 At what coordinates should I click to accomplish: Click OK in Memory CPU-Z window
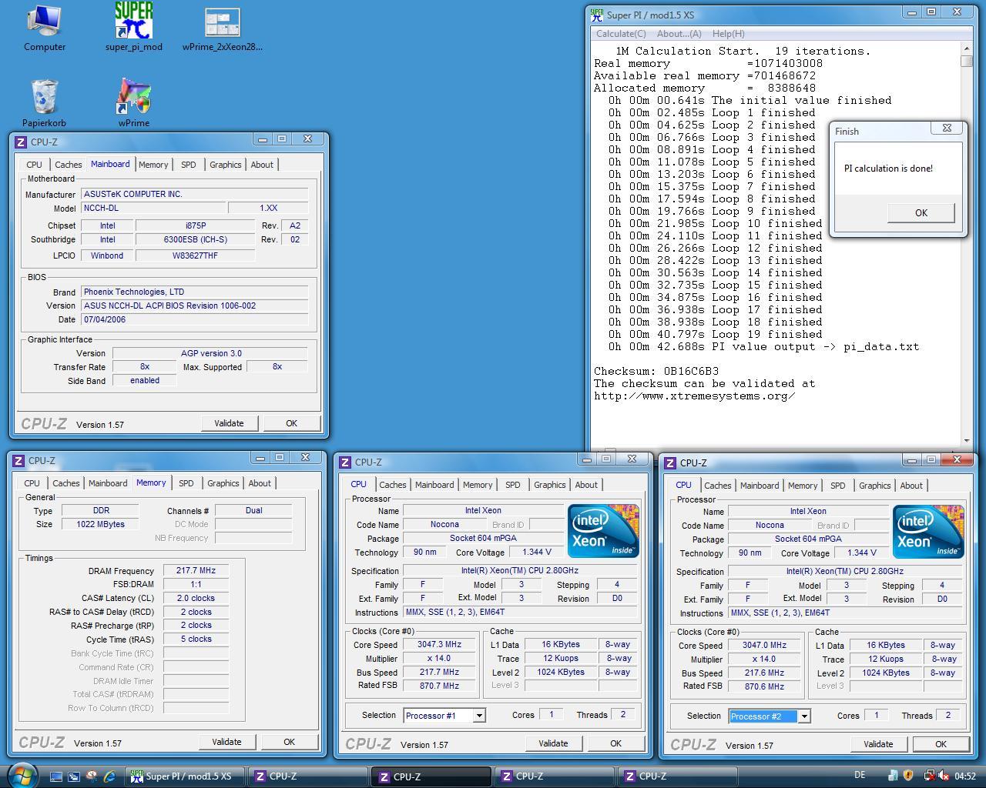click(x=289, y=742)
